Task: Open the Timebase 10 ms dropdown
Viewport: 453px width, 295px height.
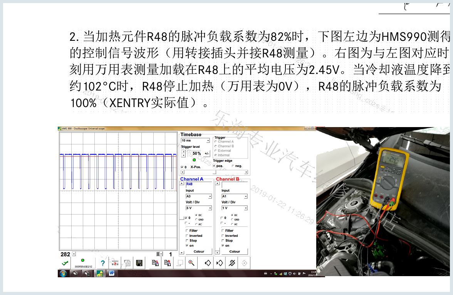Action: (x=195, y=141)
